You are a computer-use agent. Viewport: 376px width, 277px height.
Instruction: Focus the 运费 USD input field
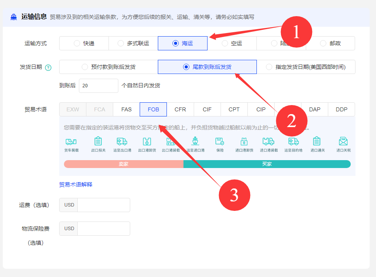tap(103, 205)
